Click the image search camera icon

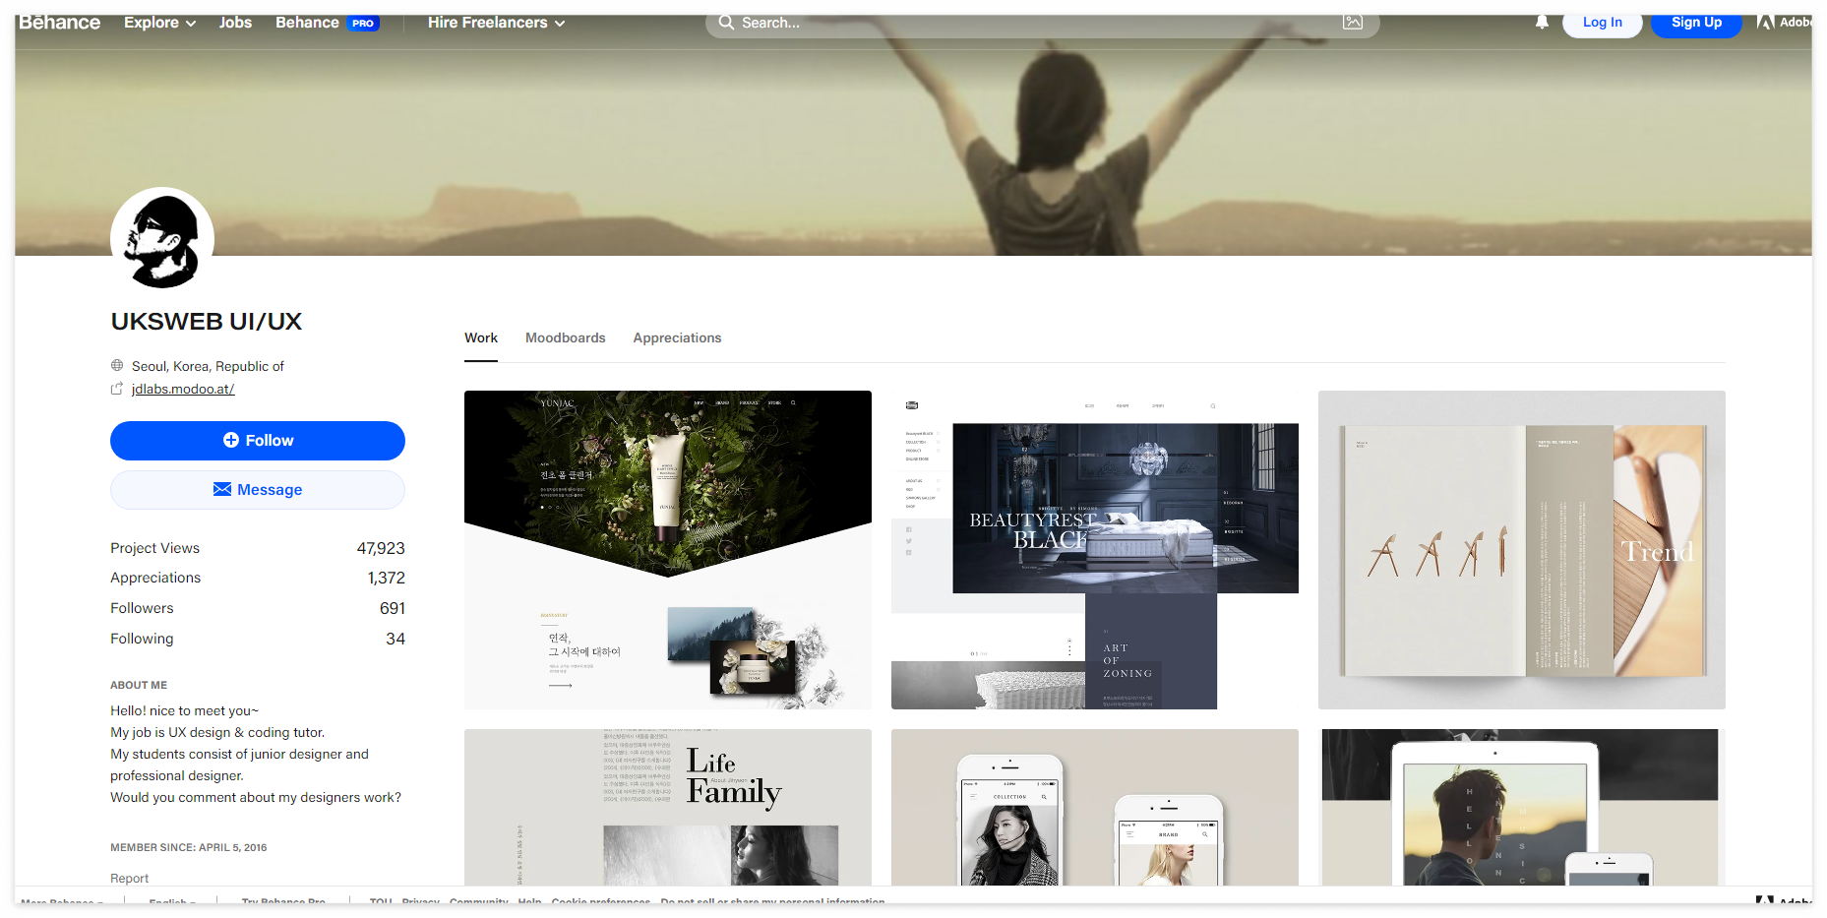(x=1353, y=22)
